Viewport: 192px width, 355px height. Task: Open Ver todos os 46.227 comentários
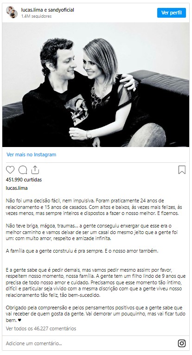point(41,328)
